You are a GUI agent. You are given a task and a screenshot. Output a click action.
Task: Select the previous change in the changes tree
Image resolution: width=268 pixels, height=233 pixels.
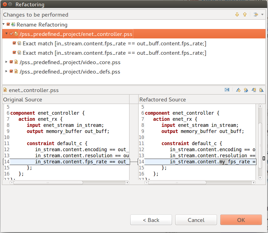point(245,14)
